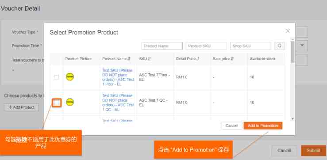327x160 pixels.
Task: Check the ASC Test 1 Poor - EL product checkbox
Action: [x=56, y=77]
